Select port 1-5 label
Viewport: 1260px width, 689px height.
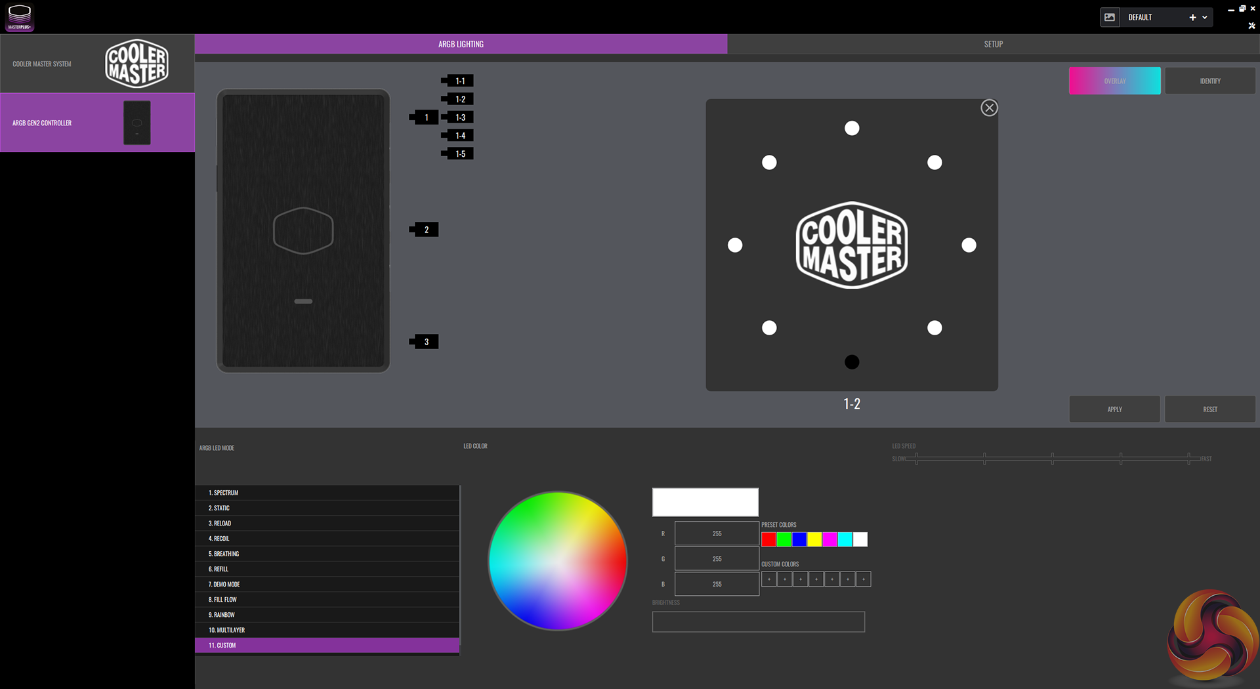[459, 154]
